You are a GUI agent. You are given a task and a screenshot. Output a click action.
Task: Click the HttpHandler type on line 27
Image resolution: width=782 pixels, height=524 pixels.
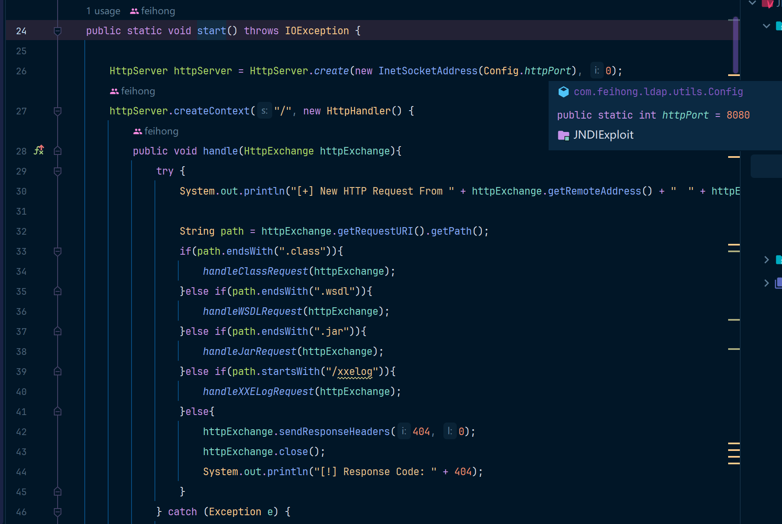[x=359, y=111]
